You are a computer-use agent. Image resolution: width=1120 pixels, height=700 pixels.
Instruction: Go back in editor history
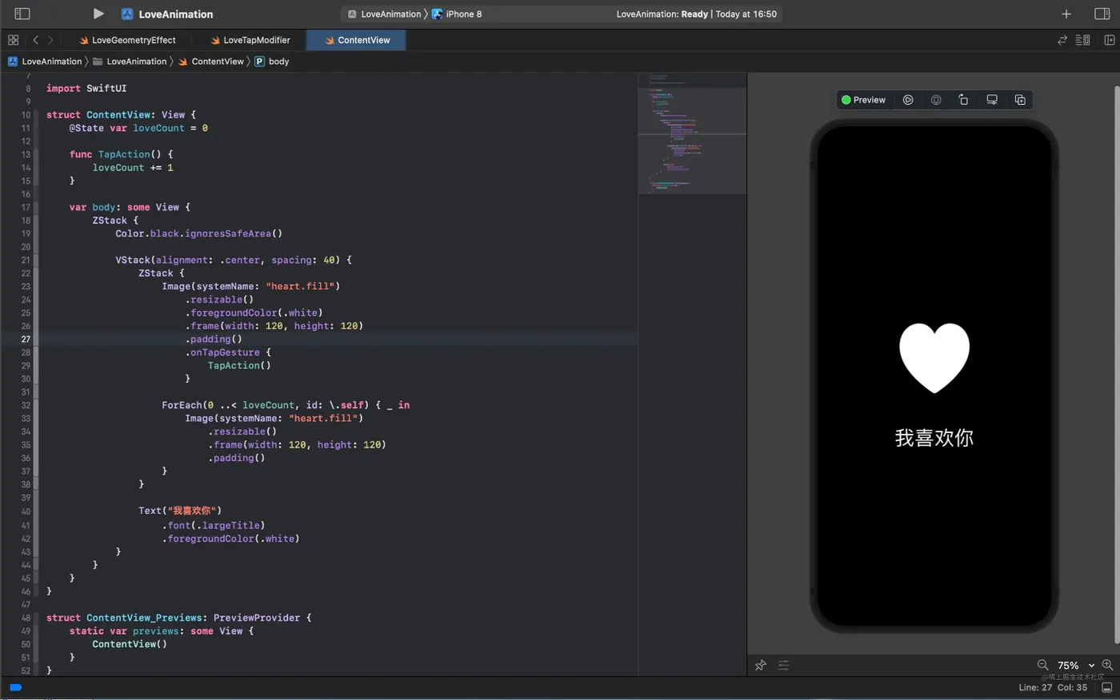tap(35, 40)
